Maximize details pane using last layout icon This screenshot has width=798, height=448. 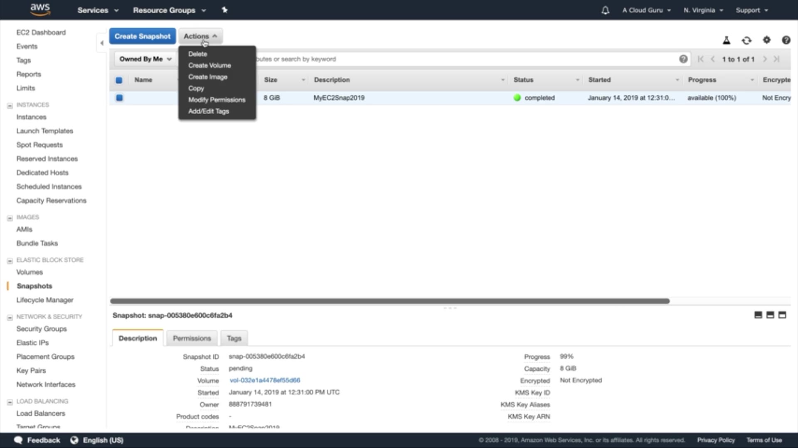(782, 315)
